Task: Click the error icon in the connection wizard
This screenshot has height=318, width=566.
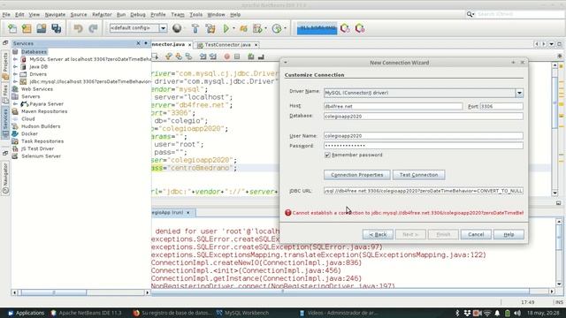Action: tap(287, 213)
